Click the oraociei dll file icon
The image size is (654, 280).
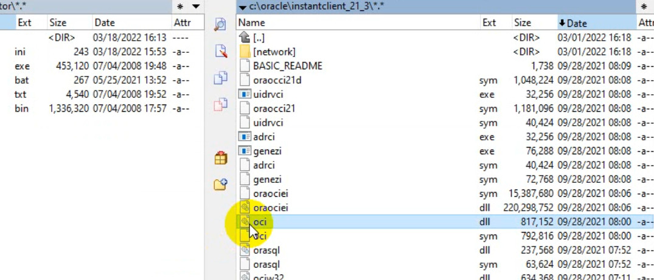pos(245,208)
